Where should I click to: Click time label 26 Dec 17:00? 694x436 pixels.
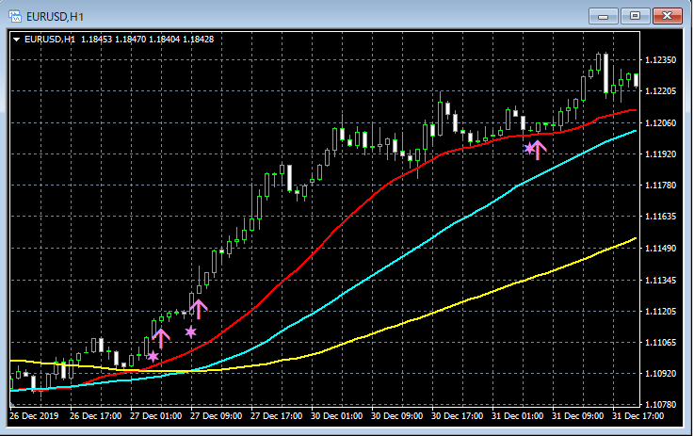(x=96, y=416)
